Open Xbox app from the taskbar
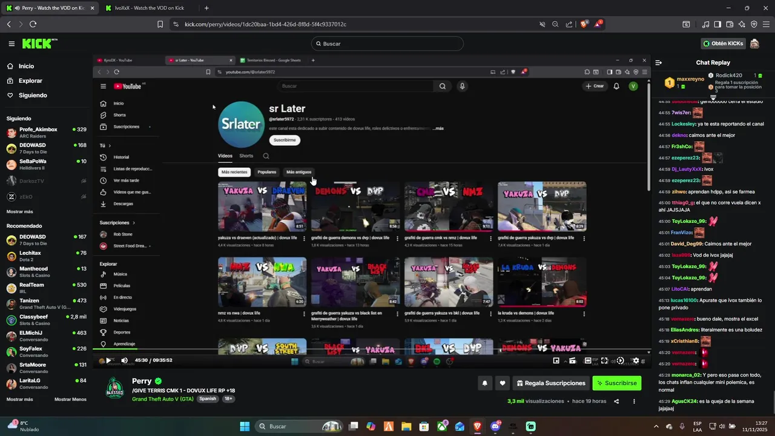775x436 pixels. [443, 426]
